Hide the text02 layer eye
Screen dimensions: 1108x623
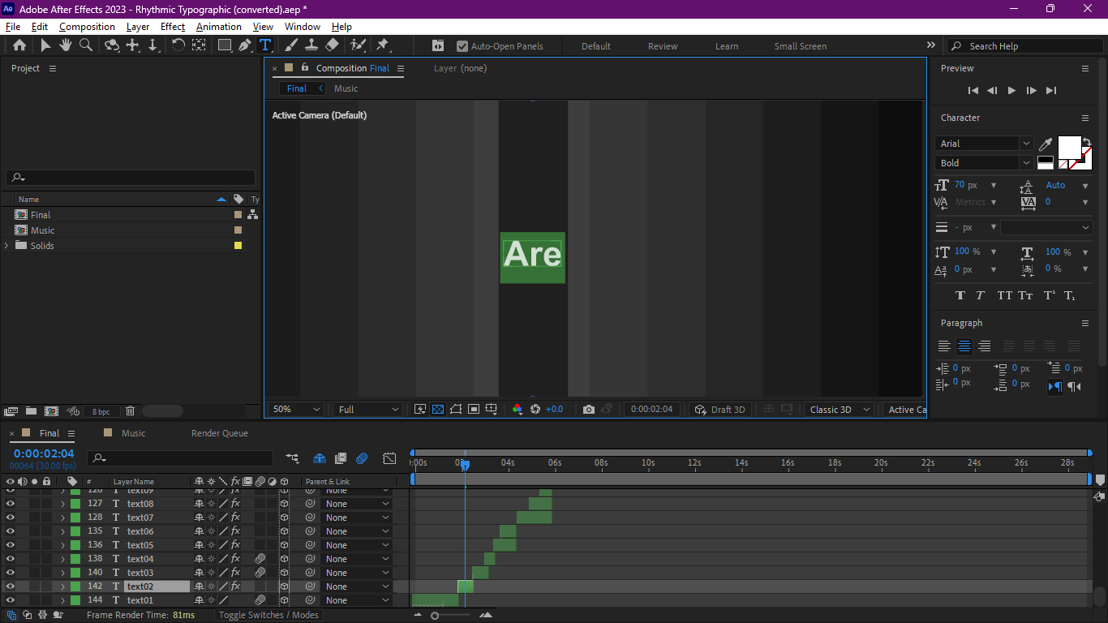11,586
